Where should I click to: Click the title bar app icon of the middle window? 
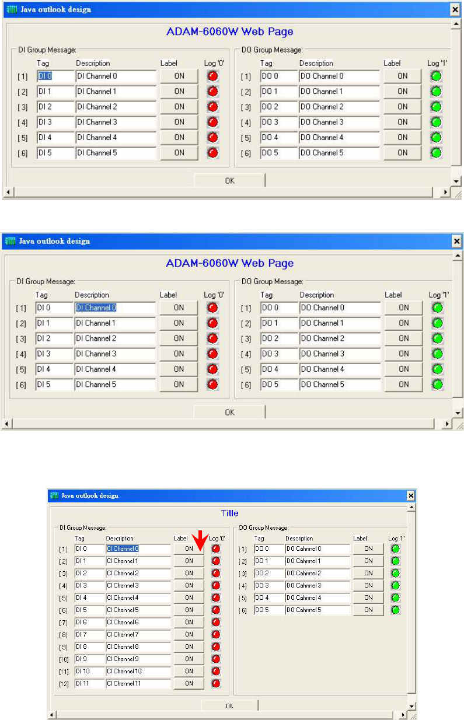tap(11, 241)
